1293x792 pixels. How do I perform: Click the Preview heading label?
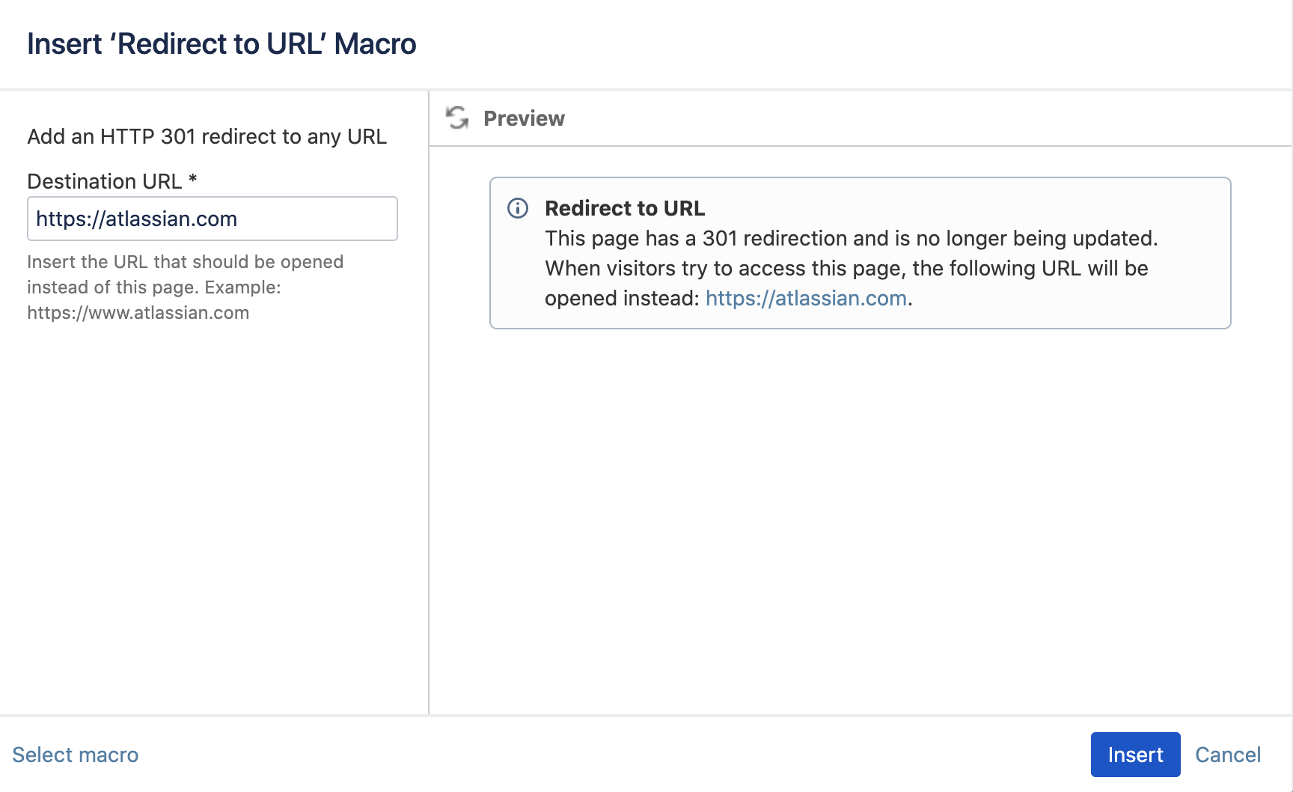[524, 118]
